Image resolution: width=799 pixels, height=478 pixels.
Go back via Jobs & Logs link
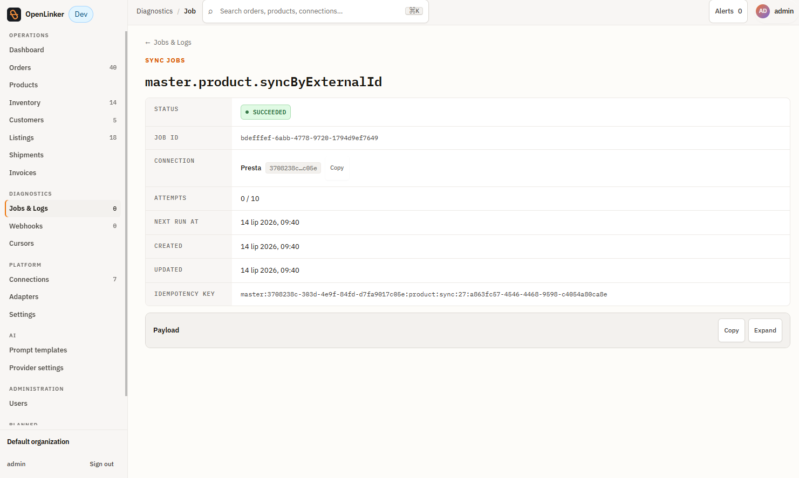click(168, 43)
